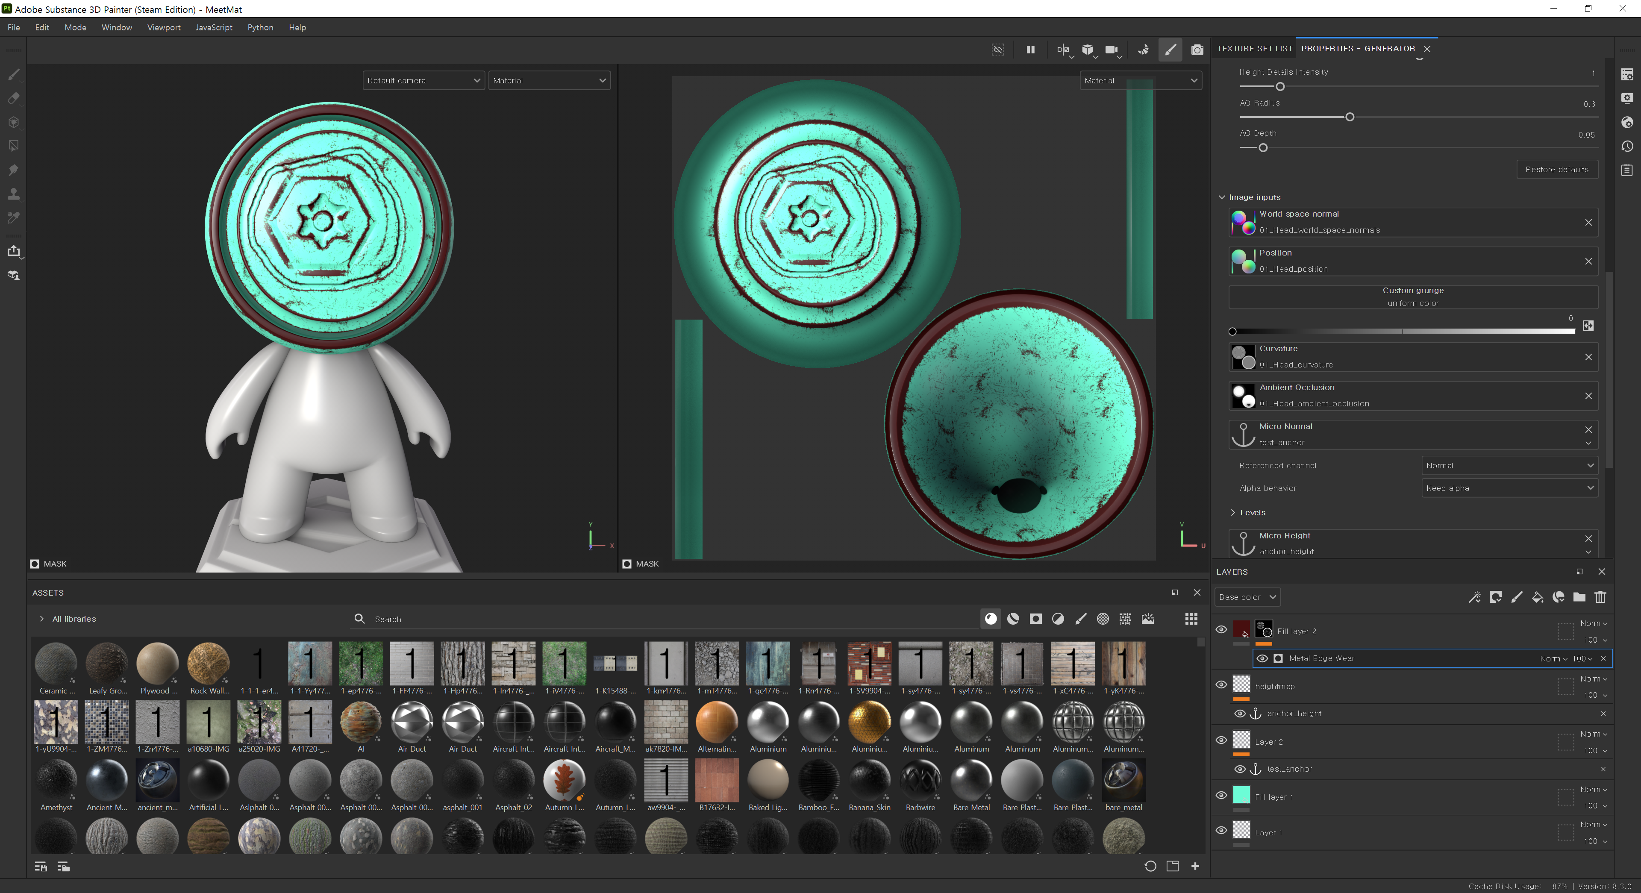Image resolution: width=1641 pixels, height=893 pixels.
Task: Select the Eraser tool in left toolbar
Action: [x=13, y=98]
